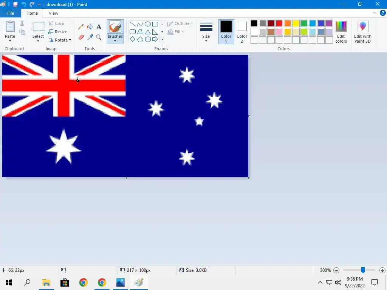Screen dimensions: 387x290
Task: Click the zoom out minus button
Action: 336,270
